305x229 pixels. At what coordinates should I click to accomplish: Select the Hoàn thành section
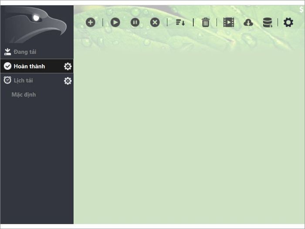tap(37, 66)
